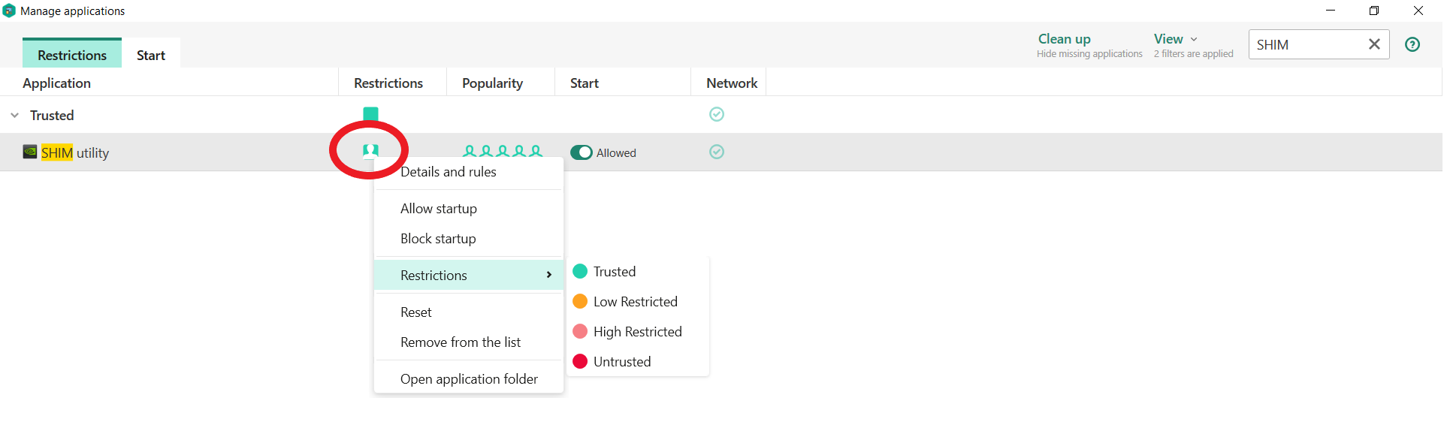1444x437 pixels.
Task: Choose the Low Restricted orange option
Action: click(635, 302)
